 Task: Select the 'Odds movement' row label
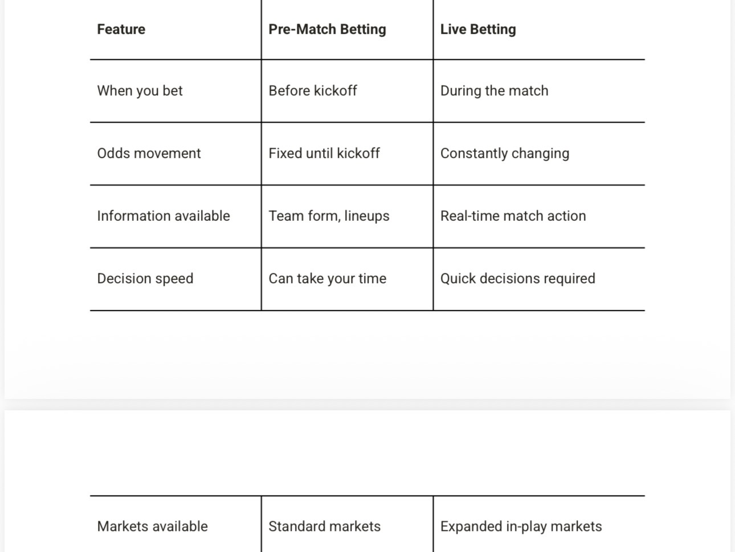click(149, 154)
